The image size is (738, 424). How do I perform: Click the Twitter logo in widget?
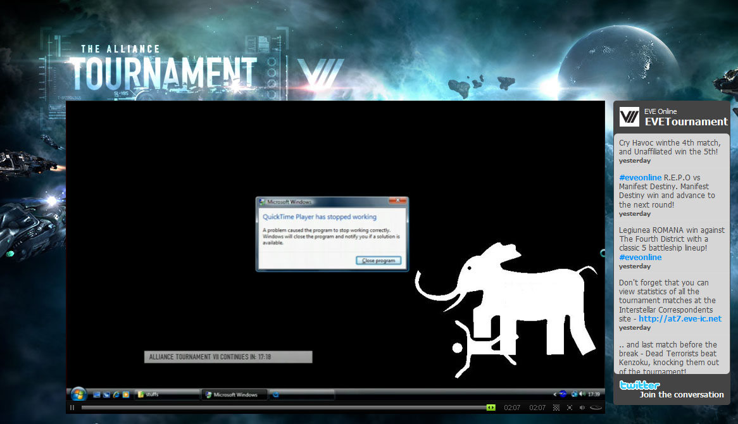click(x=640, y=385)
